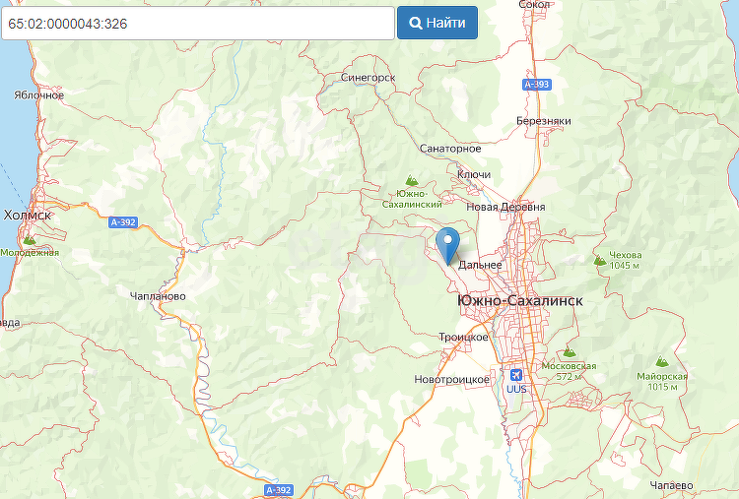The image size is (739, 499).
Task: Select the Московская mountain icon
Action: point(570,352)
